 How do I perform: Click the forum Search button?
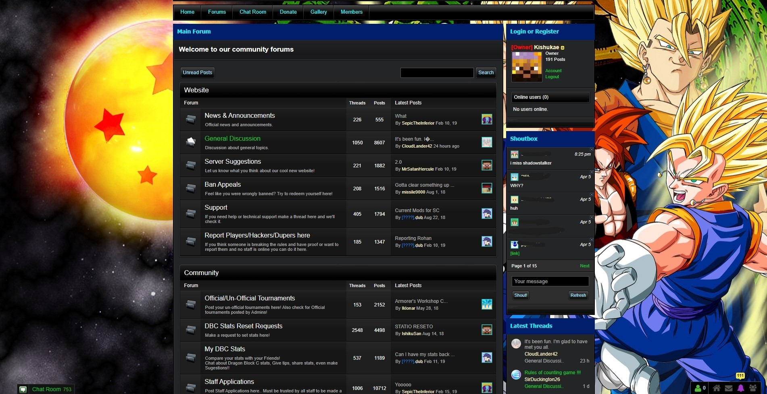(486, 73)
